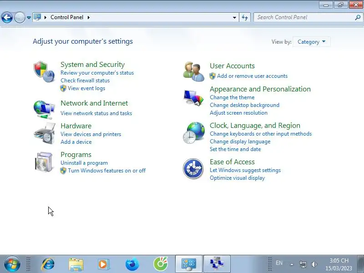Open the Windows Start button
This screenshot has width=364, height=273.
pyautogui.click(x=12, y=264)
